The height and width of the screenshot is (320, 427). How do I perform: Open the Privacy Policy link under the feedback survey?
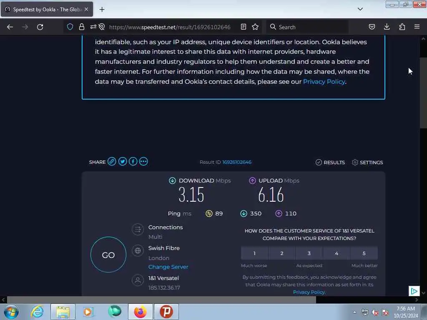click(x=309, y=292)
